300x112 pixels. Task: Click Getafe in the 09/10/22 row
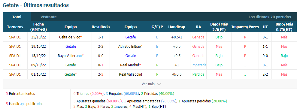pos(71,65)
